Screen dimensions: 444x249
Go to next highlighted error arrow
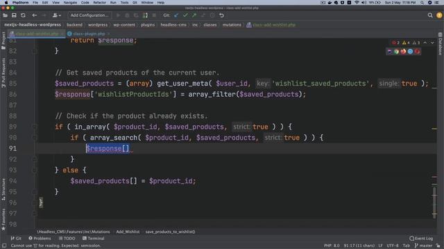[x=432, y=43]
